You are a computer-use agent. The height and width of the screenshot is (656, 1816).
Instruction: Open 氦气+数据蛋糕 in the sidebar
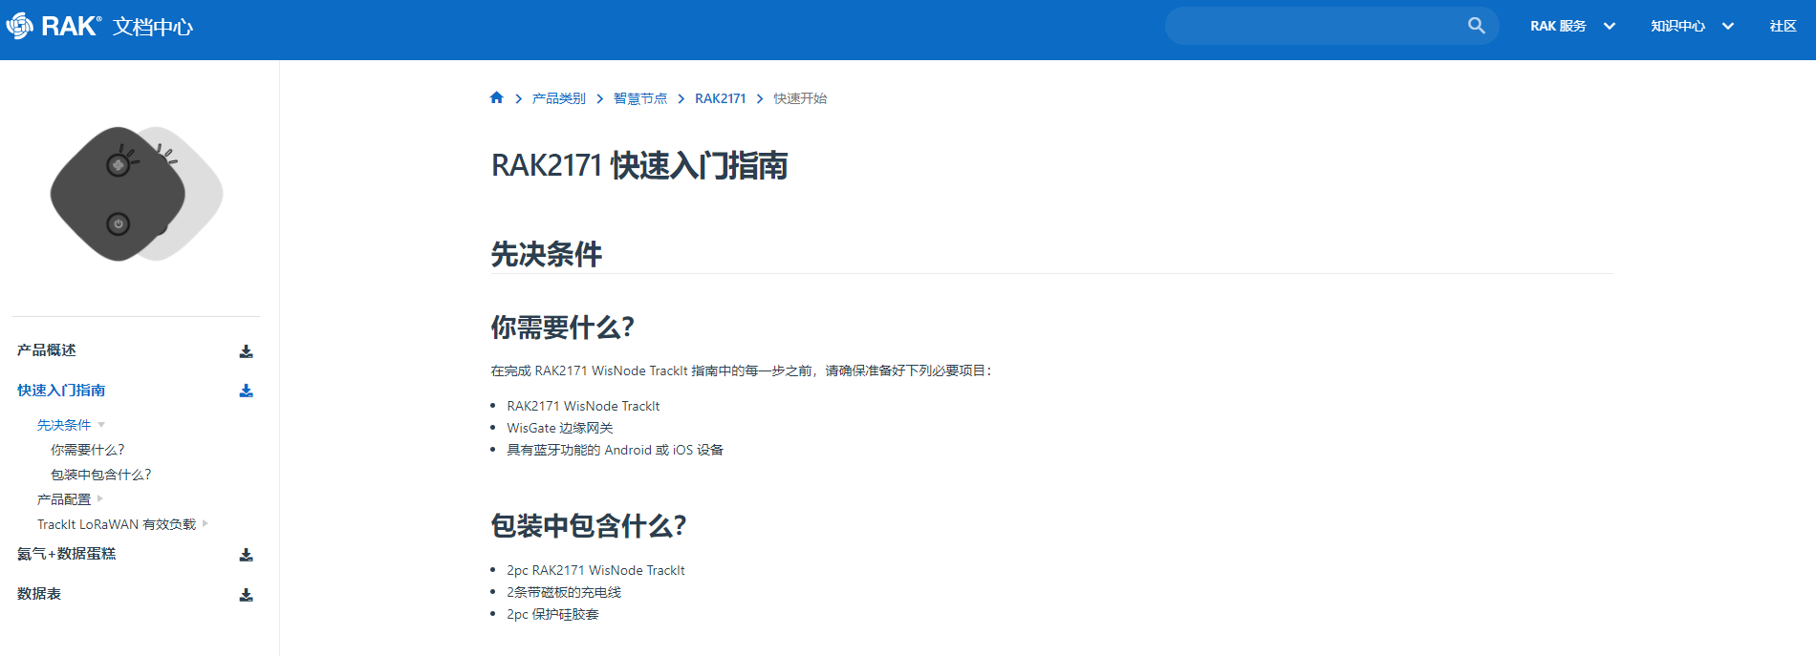tap(66, 554)
